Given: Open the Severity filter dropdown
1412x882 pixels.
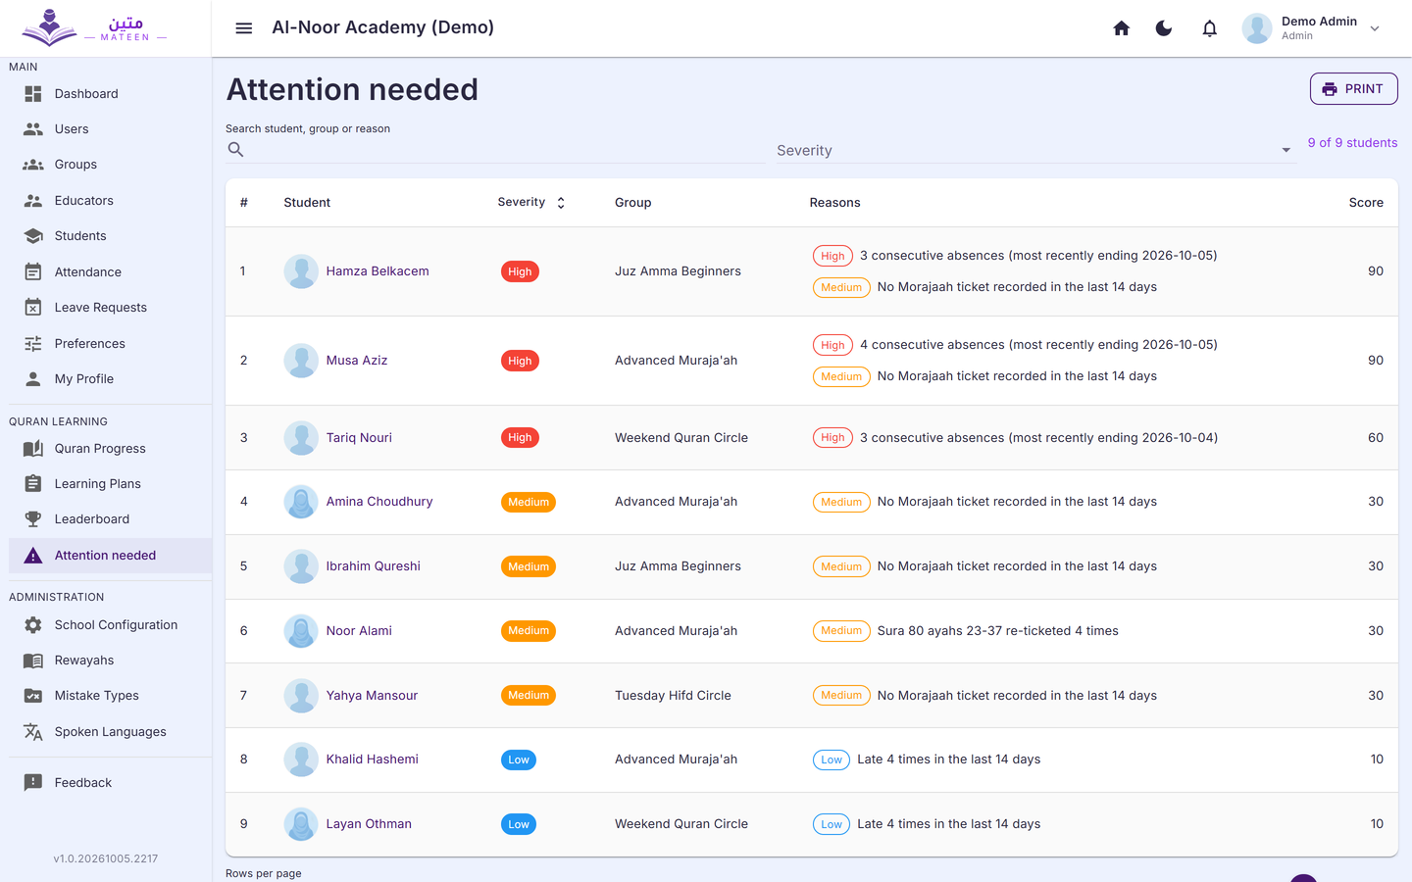Looking at the screenshot, I should [1034, 150].
